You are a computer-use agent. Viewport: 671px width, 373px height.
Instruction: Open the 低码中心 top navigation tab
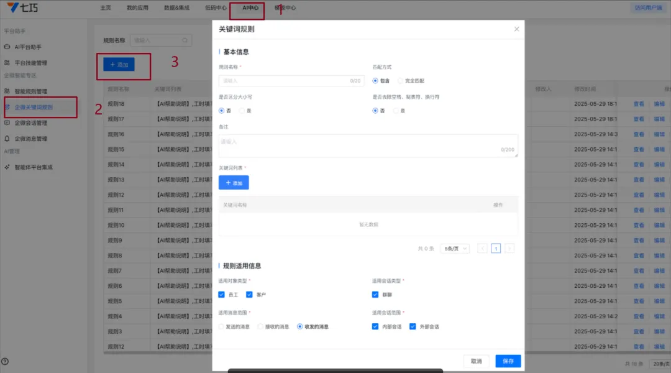(x=215, y=8)
